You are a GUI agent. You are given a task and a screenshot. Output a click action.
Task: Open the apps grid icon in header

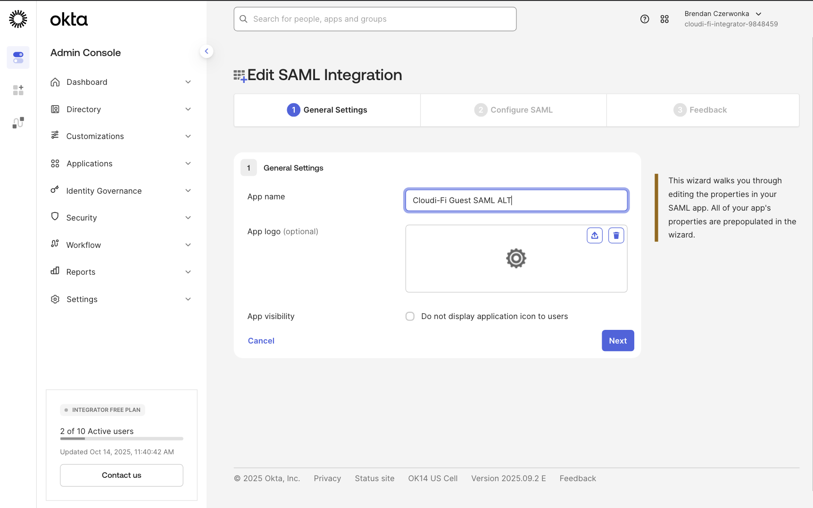tap(664, 19)
